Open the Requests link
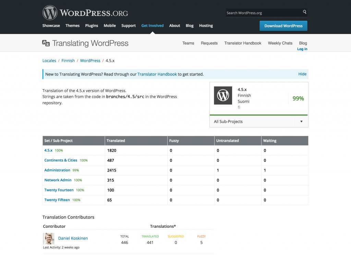Screen dimensions: 351x255 click(x=209, y=43)
